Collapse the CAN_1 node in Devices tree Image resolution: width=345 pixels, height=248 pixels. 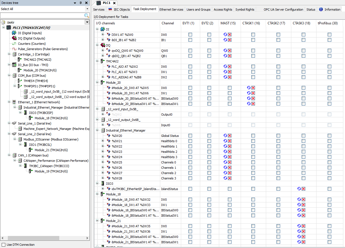(9, 155)
